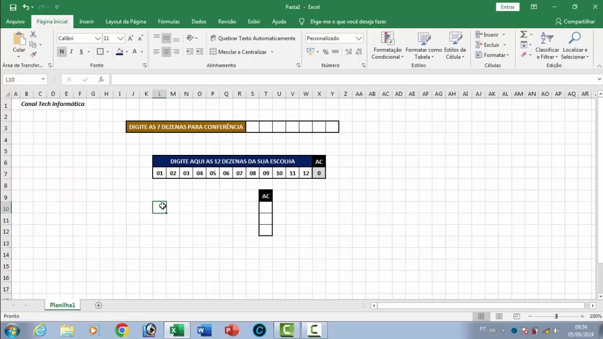Open the Formatação Condicional menu

(x=387, y=46)
